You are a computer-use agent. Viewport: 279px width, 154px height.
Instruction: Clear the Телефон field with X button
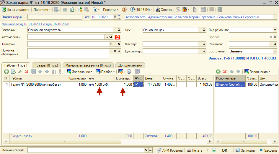click(x=119, y=44)
